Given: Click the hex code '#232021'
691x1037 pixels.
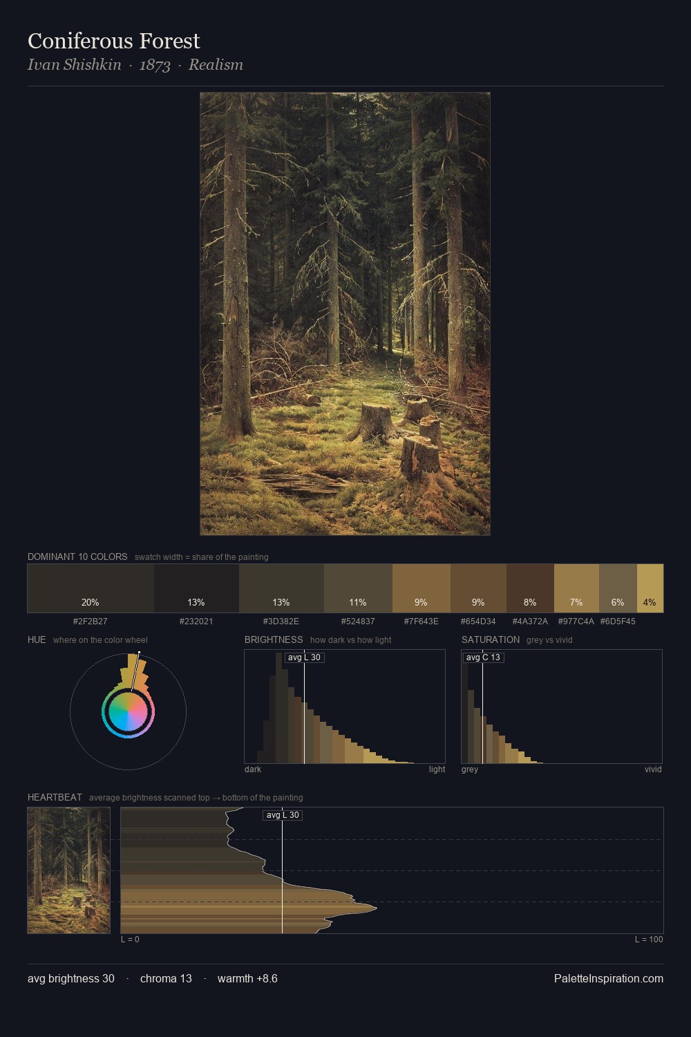Looking at the screenshot, I should coord(196,622).
